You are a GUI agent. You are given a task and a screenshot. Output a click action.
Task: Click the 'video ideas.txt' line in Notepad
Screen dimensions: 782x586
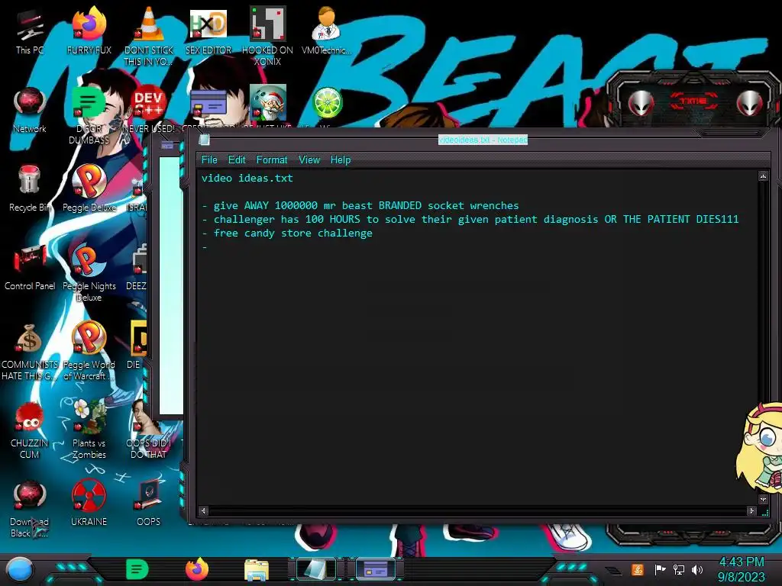coord(247,179)
